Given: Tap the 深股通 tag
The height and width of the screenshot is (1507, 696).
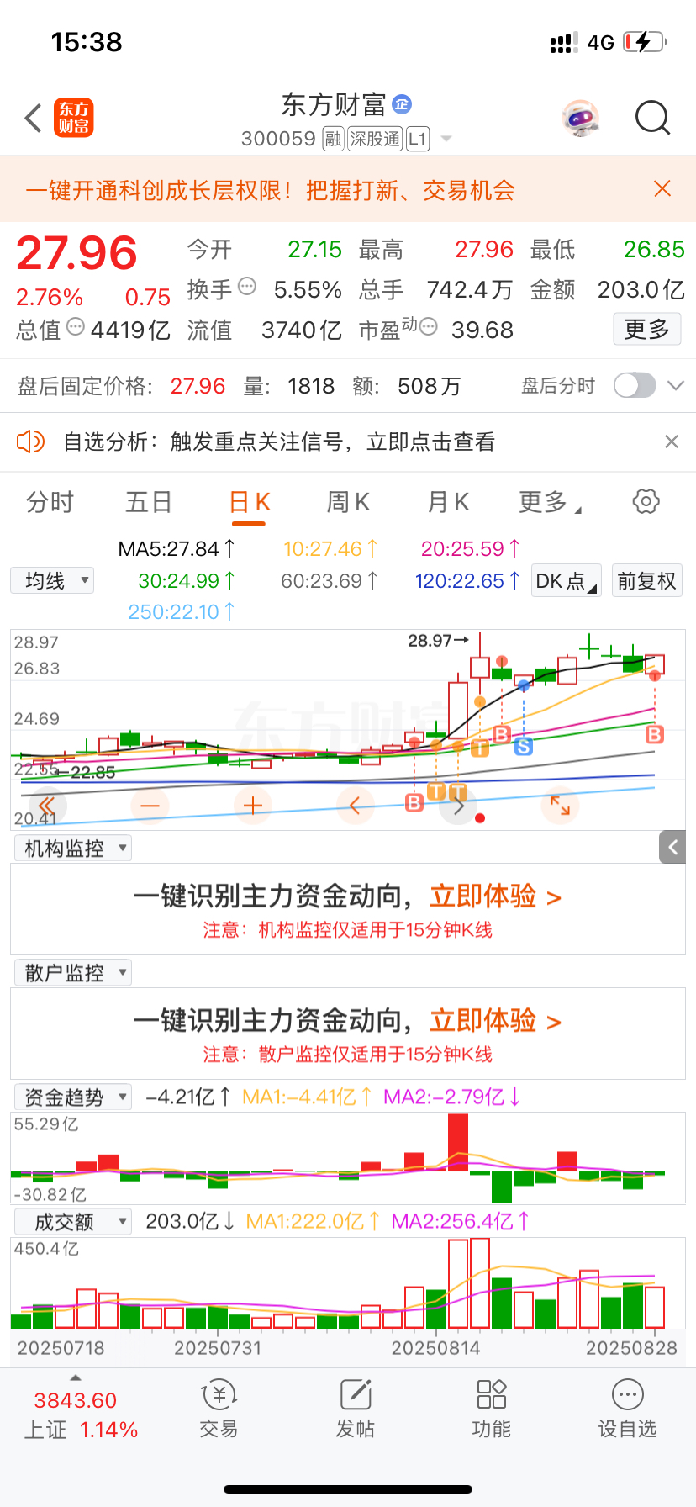Looking at the screenshot, I should tap(375, 139).
